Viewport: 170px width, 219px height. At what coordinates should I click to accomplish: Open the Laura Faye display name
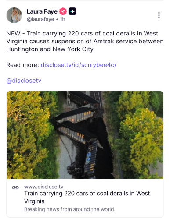(42, 11)
